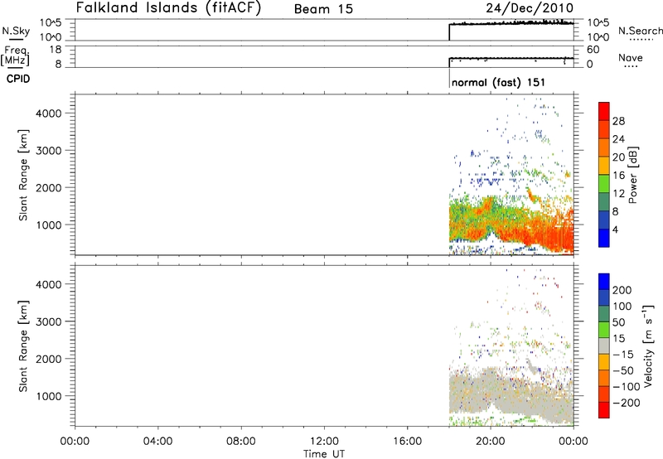Click the 'normal (fast) 151' CPID text
This screenshot has height=459, width=663.
coord(498,82)
